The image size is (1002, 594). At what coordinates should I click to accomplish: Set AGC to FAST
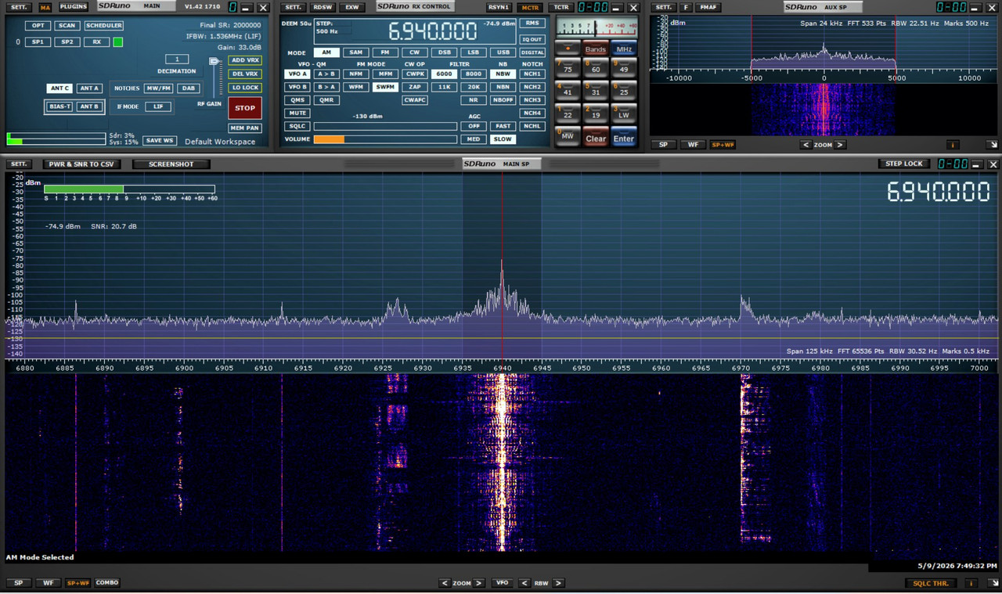pyautogui.click(x=503, y=126)
